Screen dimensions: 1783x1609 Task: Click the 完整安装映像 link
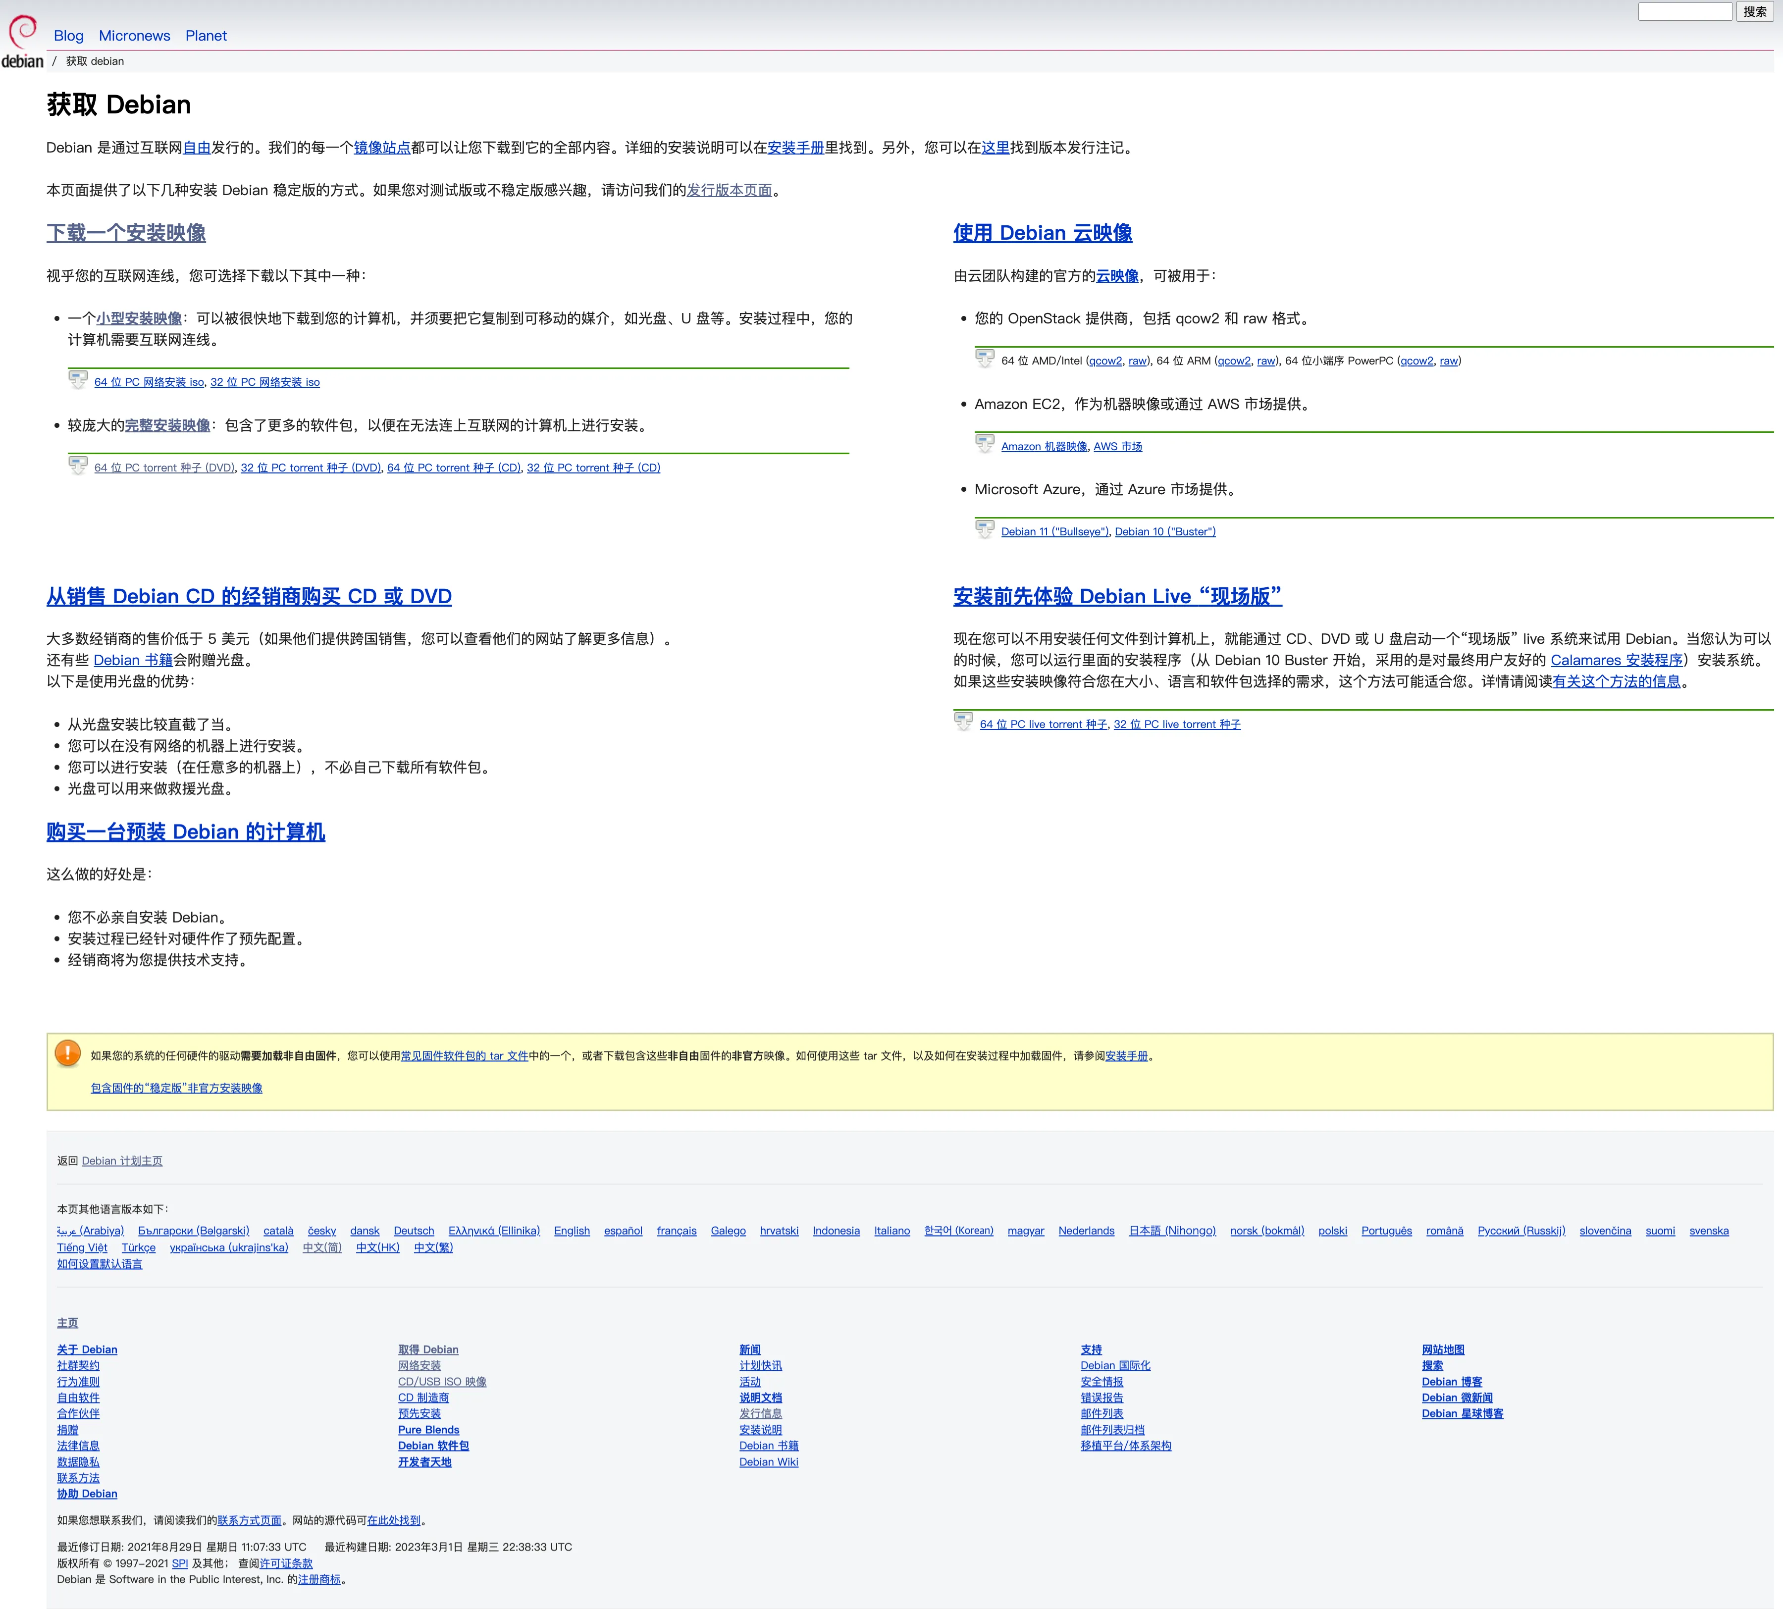tap(167, 425)
